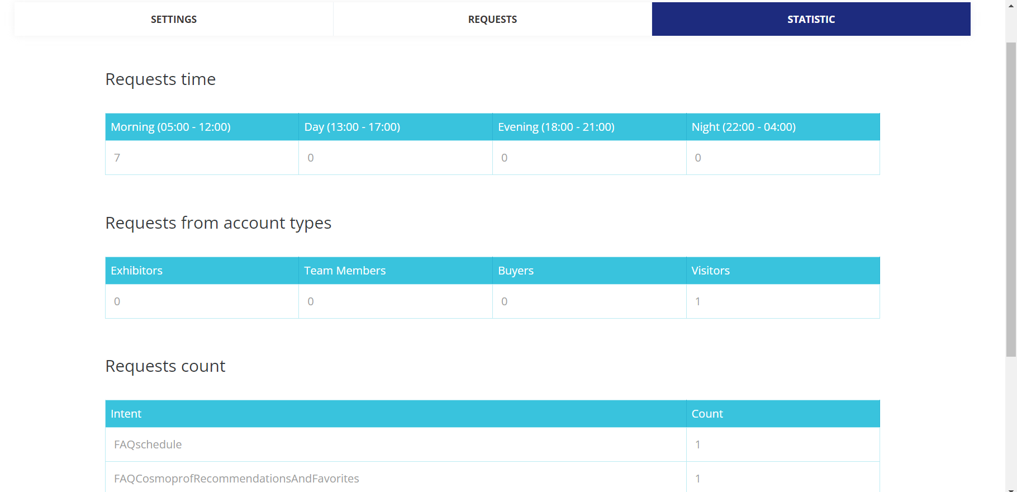Open the SETTINGS tab
The width and height of the screenshot is (1017, 492).
(174, 19)
